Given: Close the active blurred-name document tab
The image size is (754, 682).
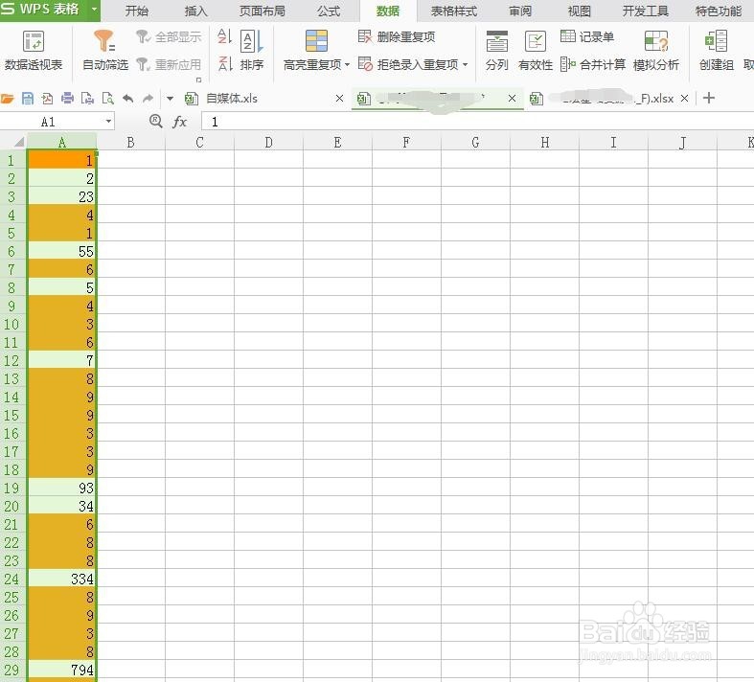Looking at the screenshot, I should (x=513, y=99).
